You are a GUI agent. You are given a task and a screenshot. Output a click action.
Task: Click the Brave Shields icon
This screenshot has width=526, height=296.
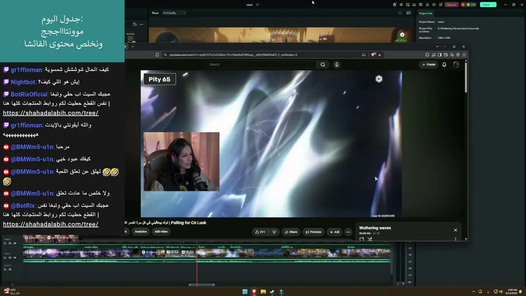(x=374, y=55)
